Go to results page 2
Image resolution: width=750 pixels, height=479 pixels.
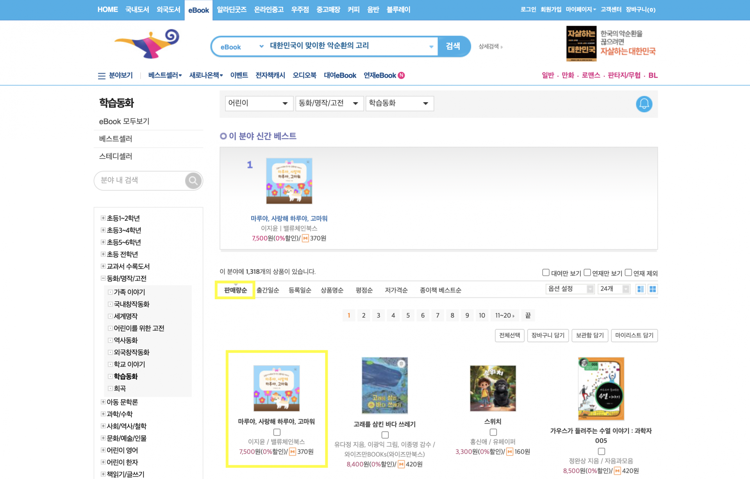pos(364,315)
